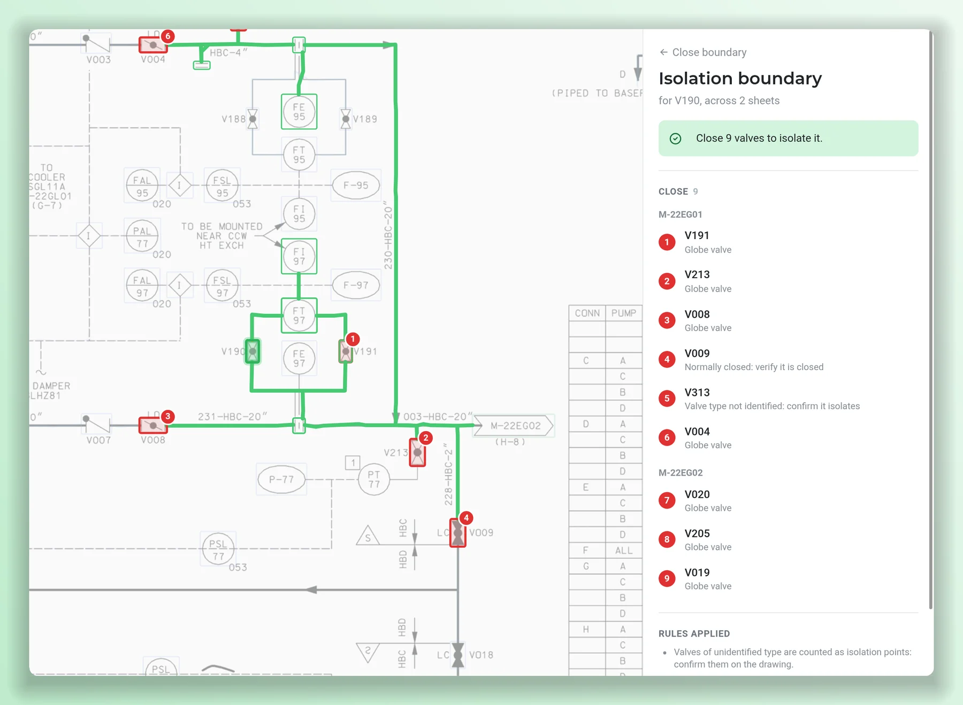963x705 pixels.
Task: Click the green check icon in status banner
Action: coord(676,139)
